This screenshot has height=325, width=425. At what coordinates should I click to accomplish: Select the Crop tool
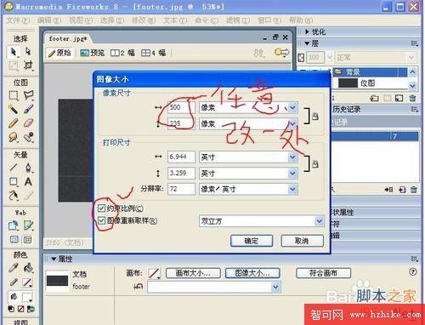tap(28, 66)
